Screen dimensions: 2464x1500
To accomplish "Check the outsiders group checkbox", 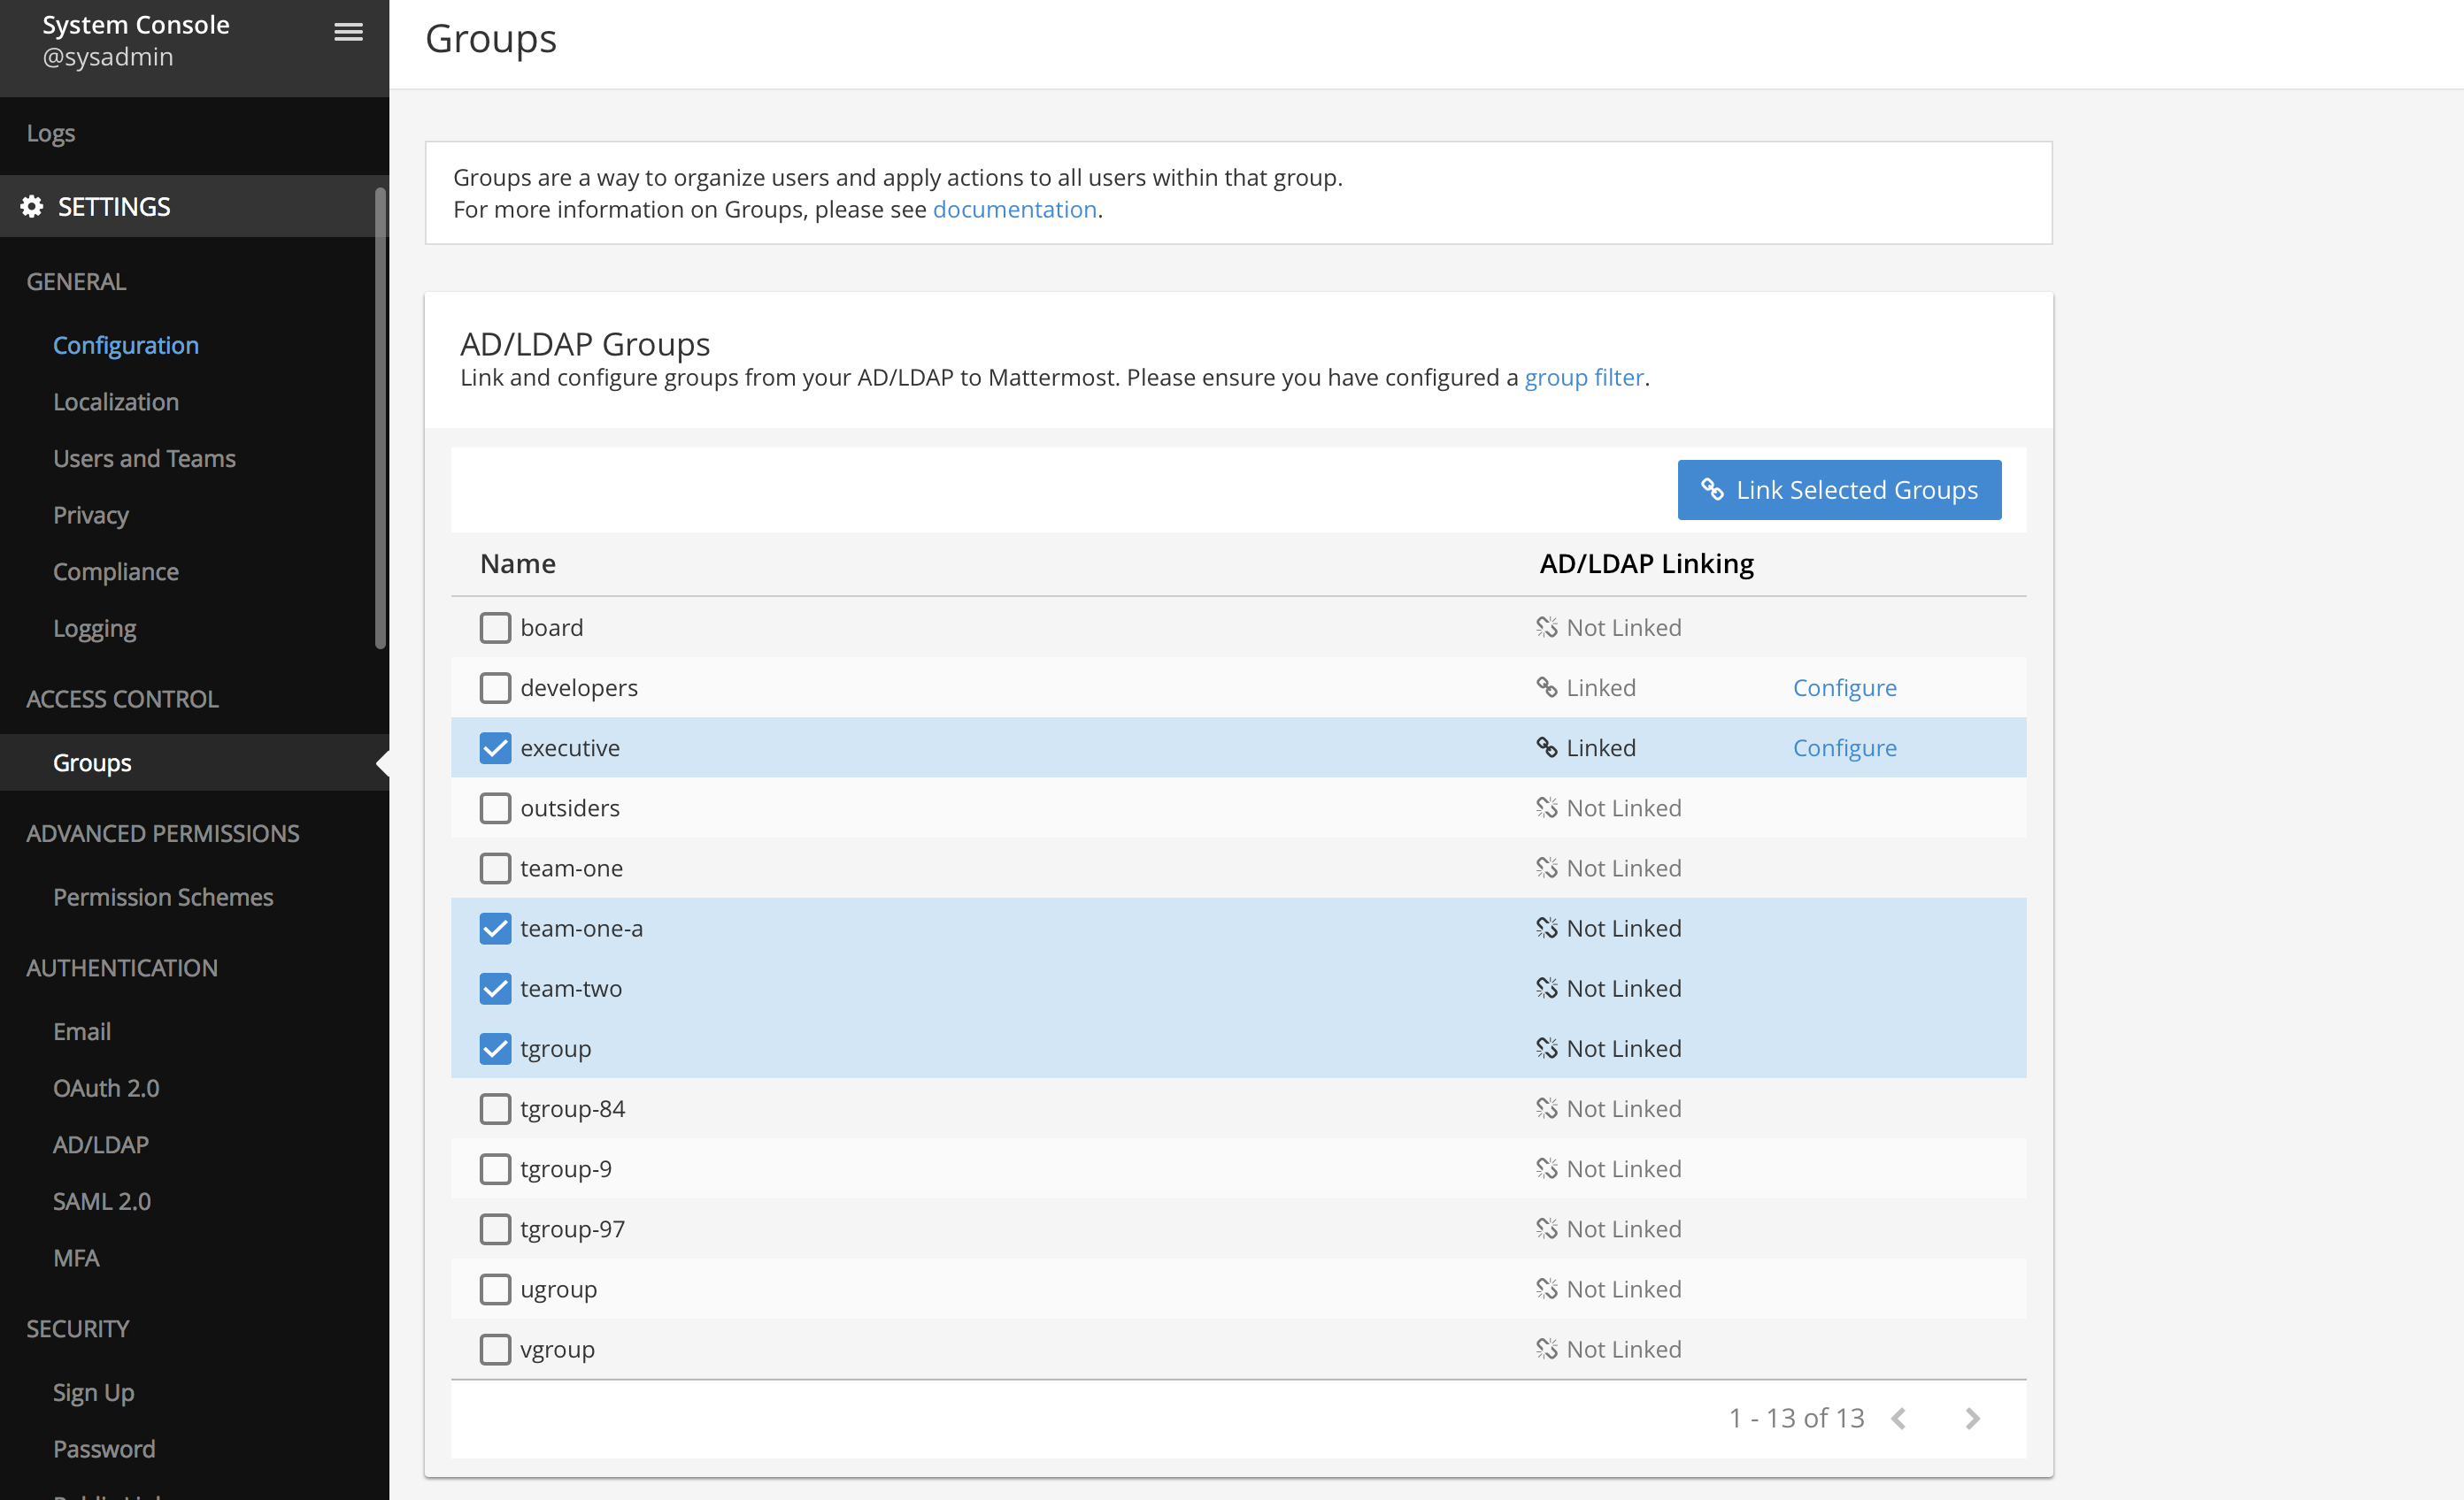I will coord(495,807).
